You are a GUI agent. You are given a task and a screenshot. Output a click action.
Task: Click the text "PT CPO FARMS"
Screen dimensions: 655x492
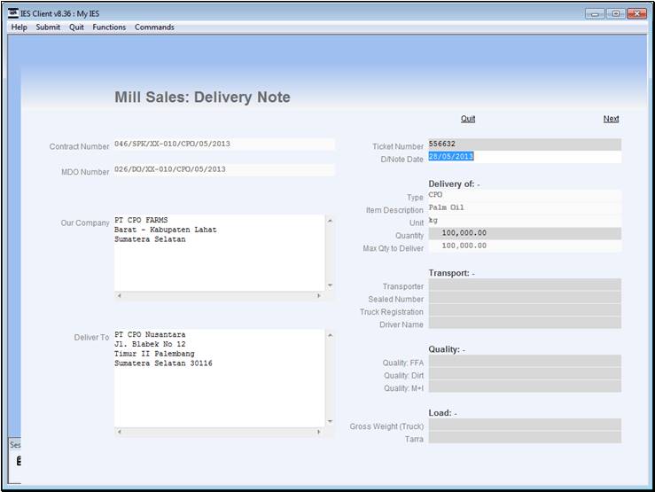point(141,220)
